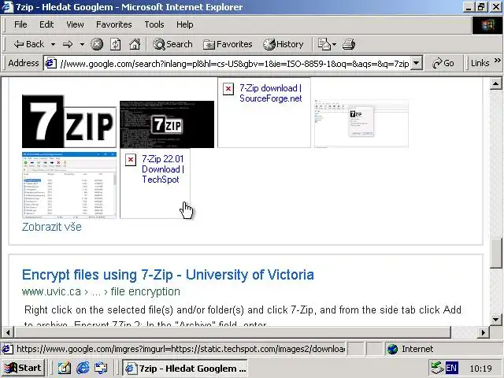Click the Internet zone status bar globe
Image resolution: width=504 pixels, height=378 pixels.
pyautogui.click(x=392, y=349)
